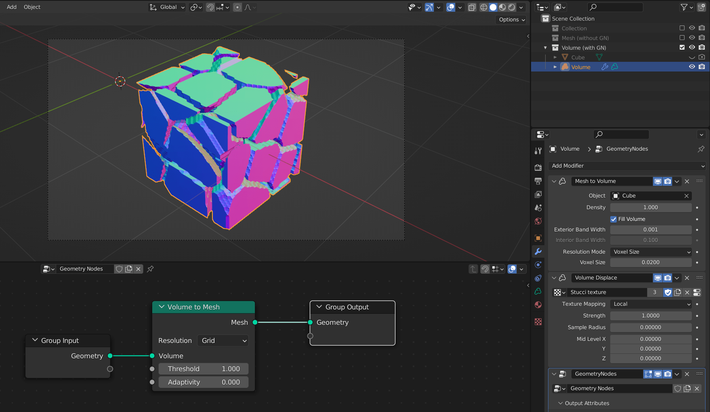Click the outliner search field
The height and width of the screenshot is (412, 710).
615,7
